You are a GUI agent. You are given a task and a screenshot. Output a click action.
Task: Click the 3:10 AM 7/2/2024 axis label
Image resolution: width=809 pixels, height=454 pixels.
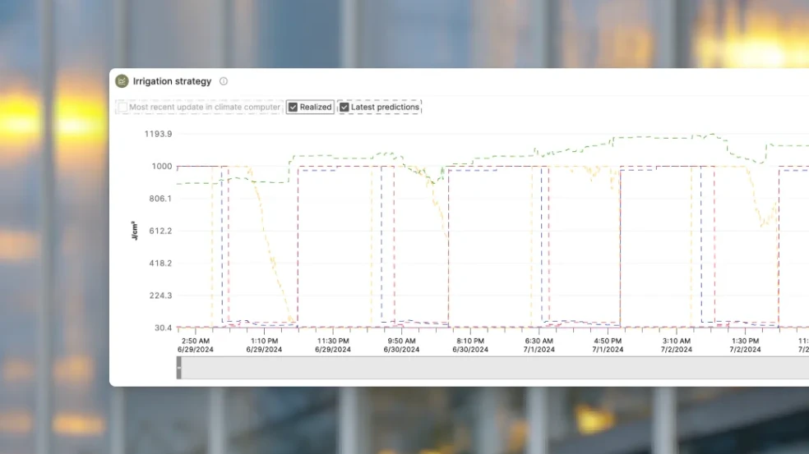point(676,345)
